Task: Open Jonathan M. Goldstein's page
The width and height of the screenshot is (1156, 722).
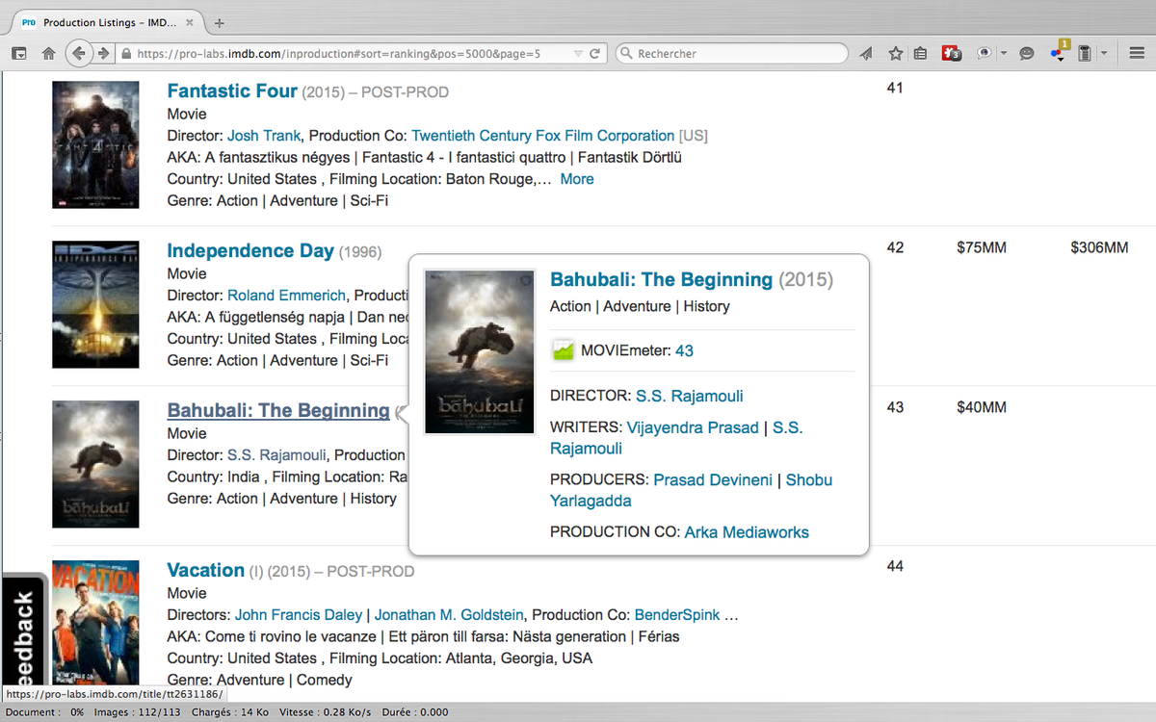Action: click(x=449, y=615)
